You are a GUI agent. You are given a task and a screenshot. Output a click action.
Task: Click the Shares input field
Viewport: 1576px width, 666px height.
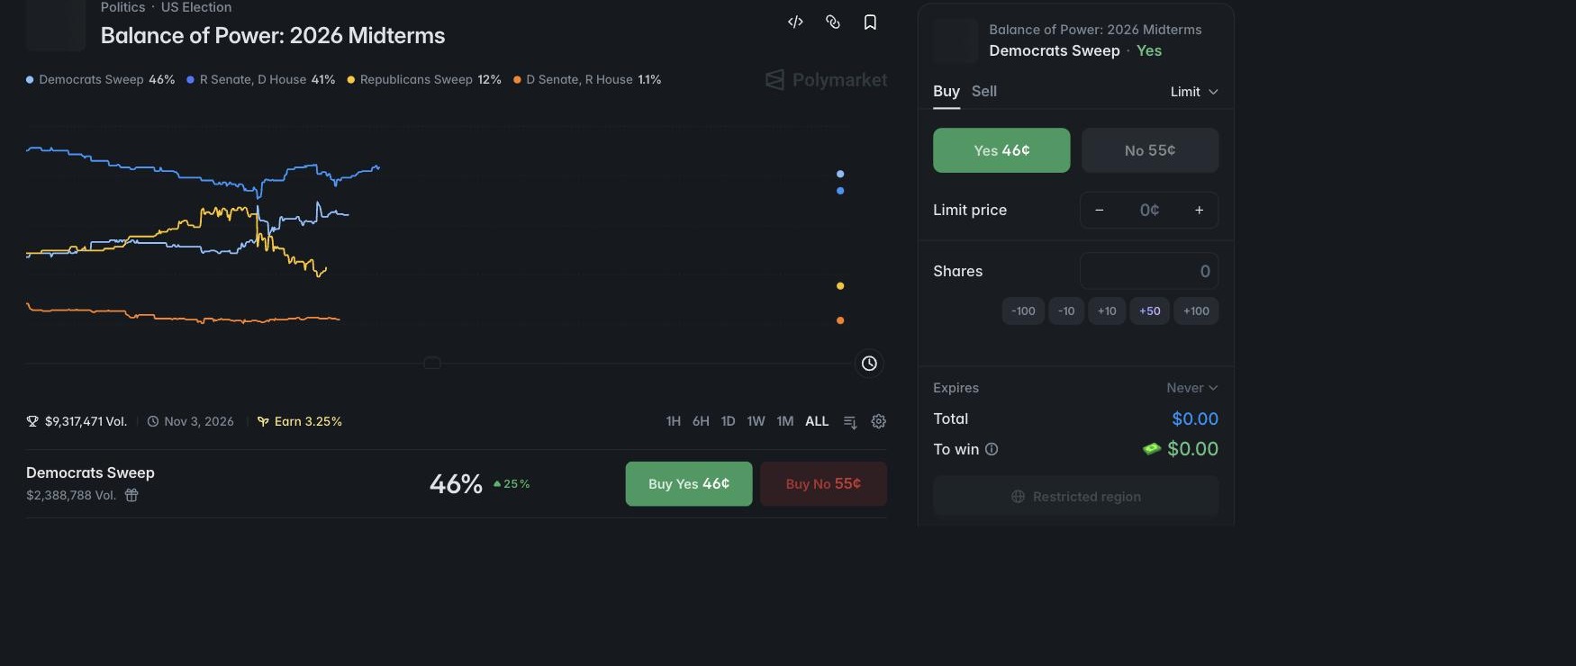click(1149, 271)
